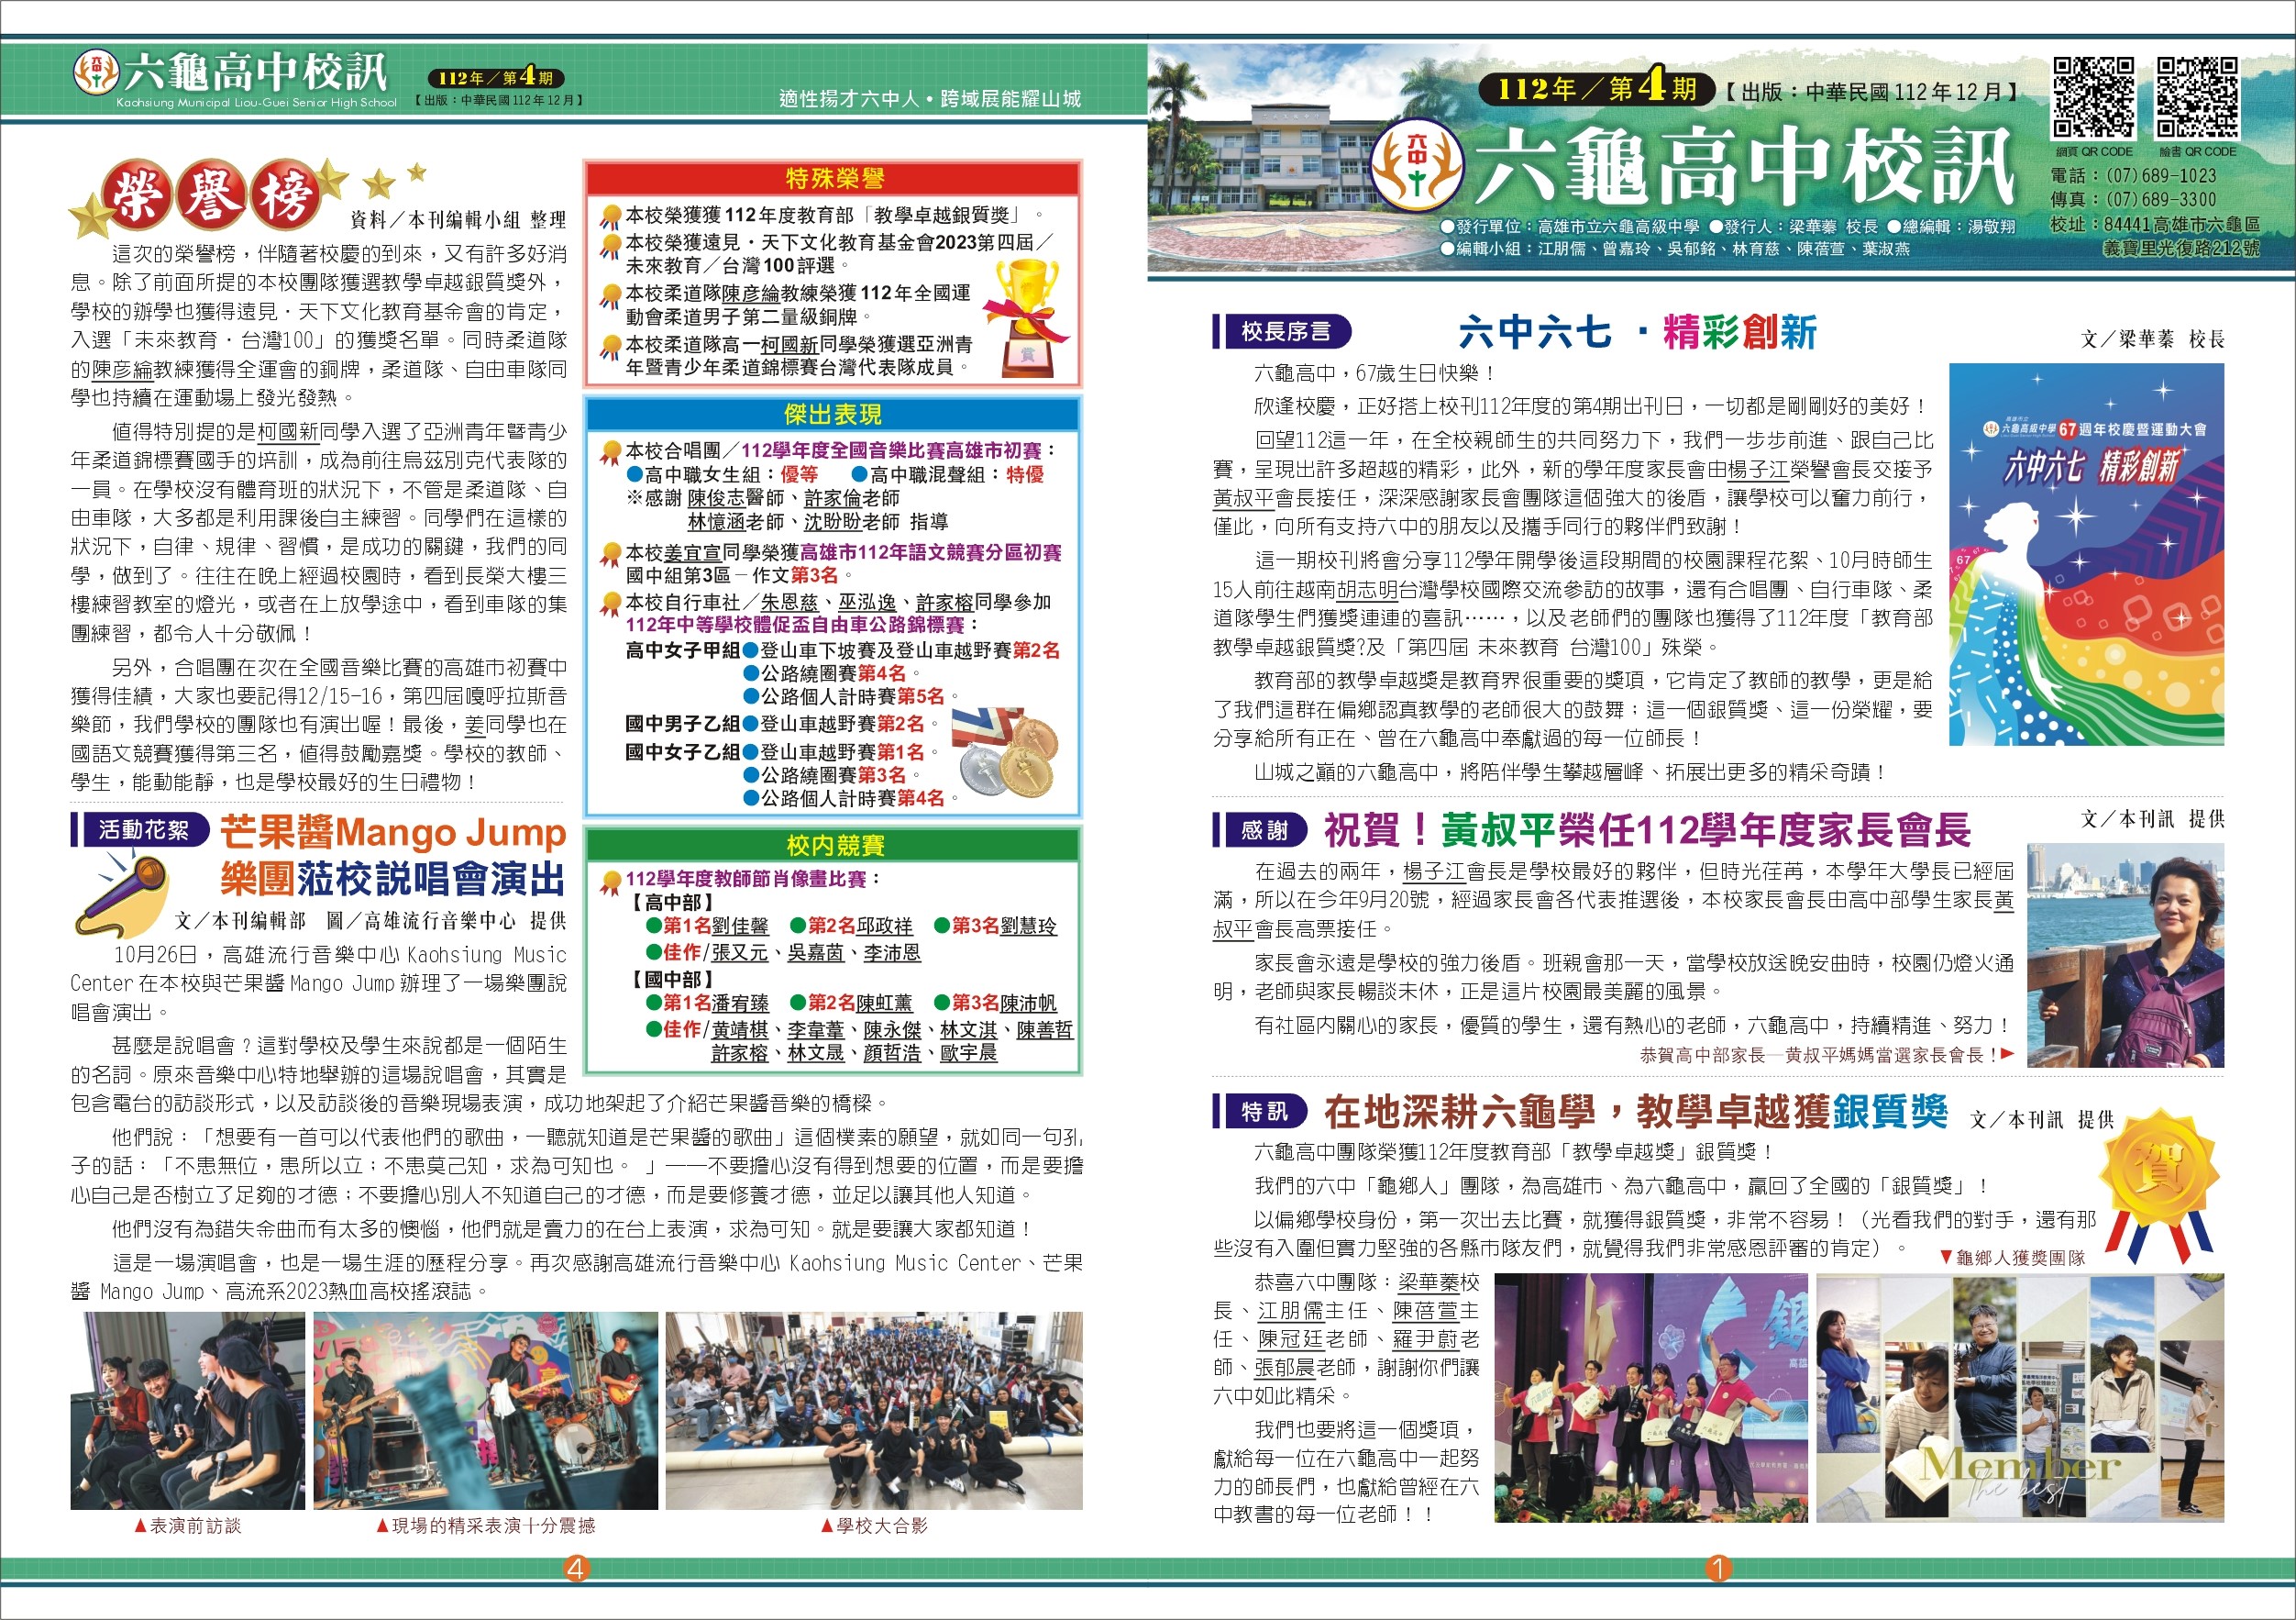This screenshot has width=2296, height=1620.
Task: Click the school group photo 學校大合影
Action: click(x=874, y=1411)
